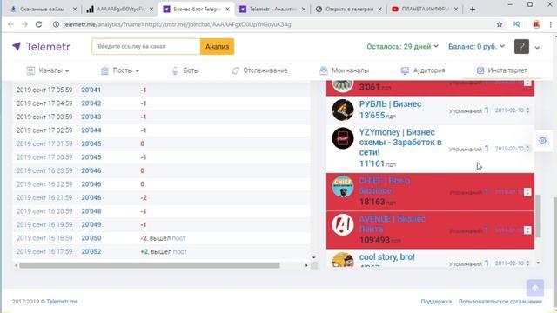Click the YZYmoney channel avatar
This screenshot has width=557, height=313.
[343, 138]
